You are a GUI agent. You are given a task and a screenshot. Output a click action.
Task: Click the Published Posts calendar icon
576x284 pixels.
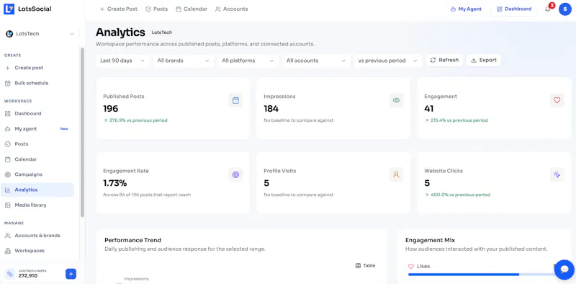click(235, 100)
